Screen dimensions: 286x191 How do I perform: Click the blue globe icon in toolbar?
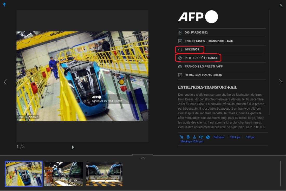pos(208,137)
